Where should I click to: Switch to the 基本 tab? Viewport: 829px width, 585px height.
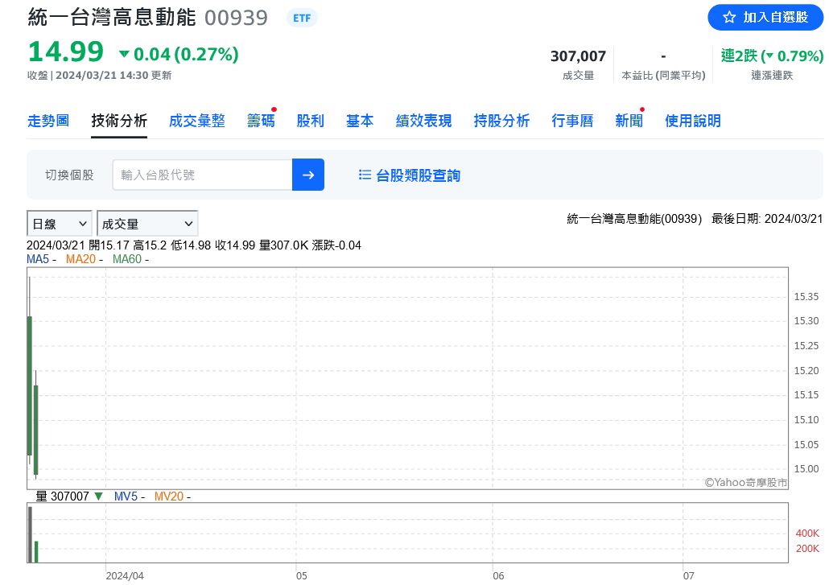click(360, 121)
